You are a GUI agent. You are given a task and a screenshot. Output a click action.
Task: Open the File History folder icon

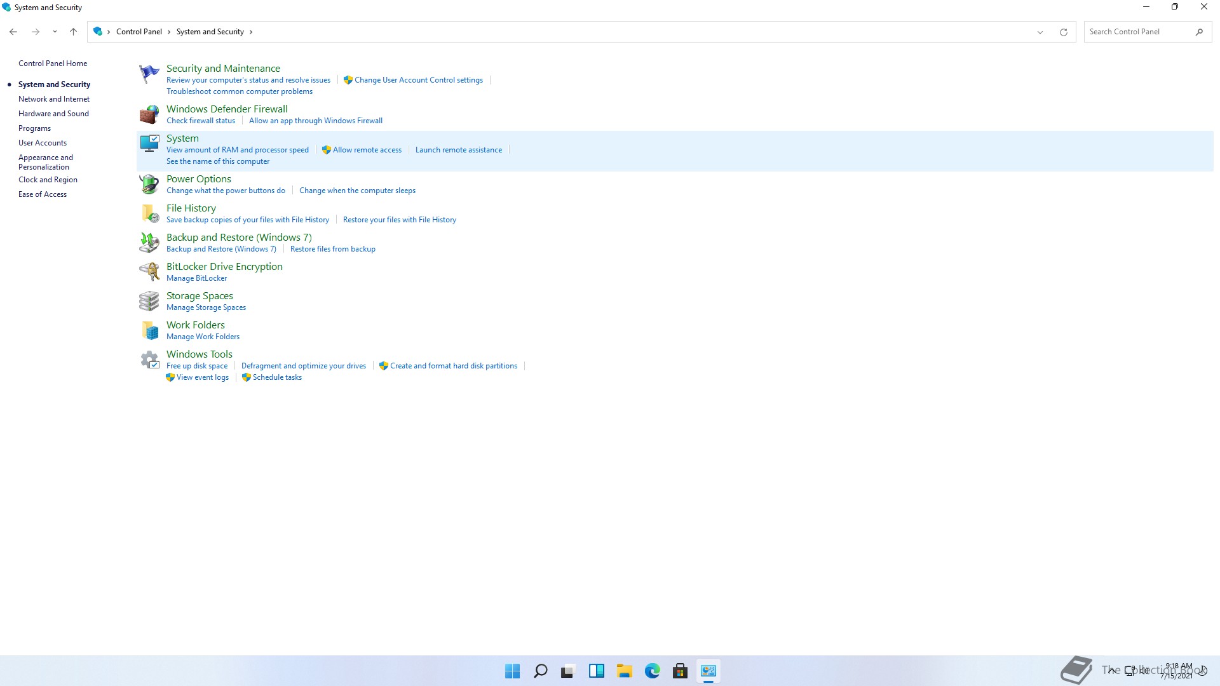(149, 213)
